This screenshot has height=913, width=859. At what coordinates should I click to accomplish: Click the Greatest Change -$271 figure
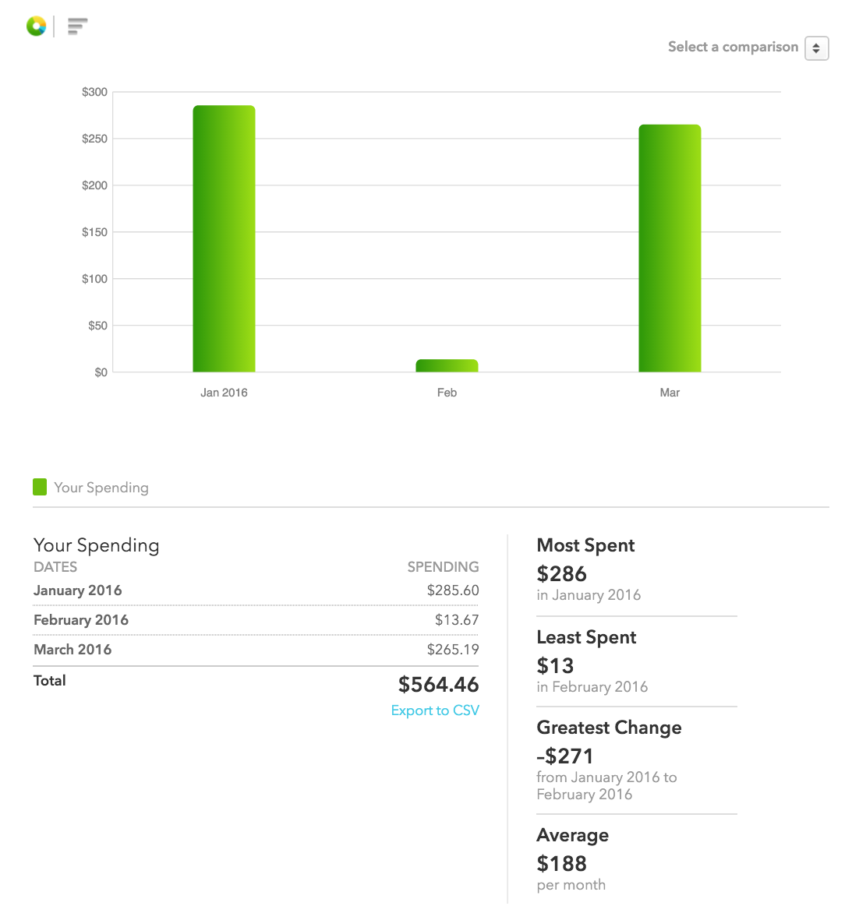(x=565, y=756)
